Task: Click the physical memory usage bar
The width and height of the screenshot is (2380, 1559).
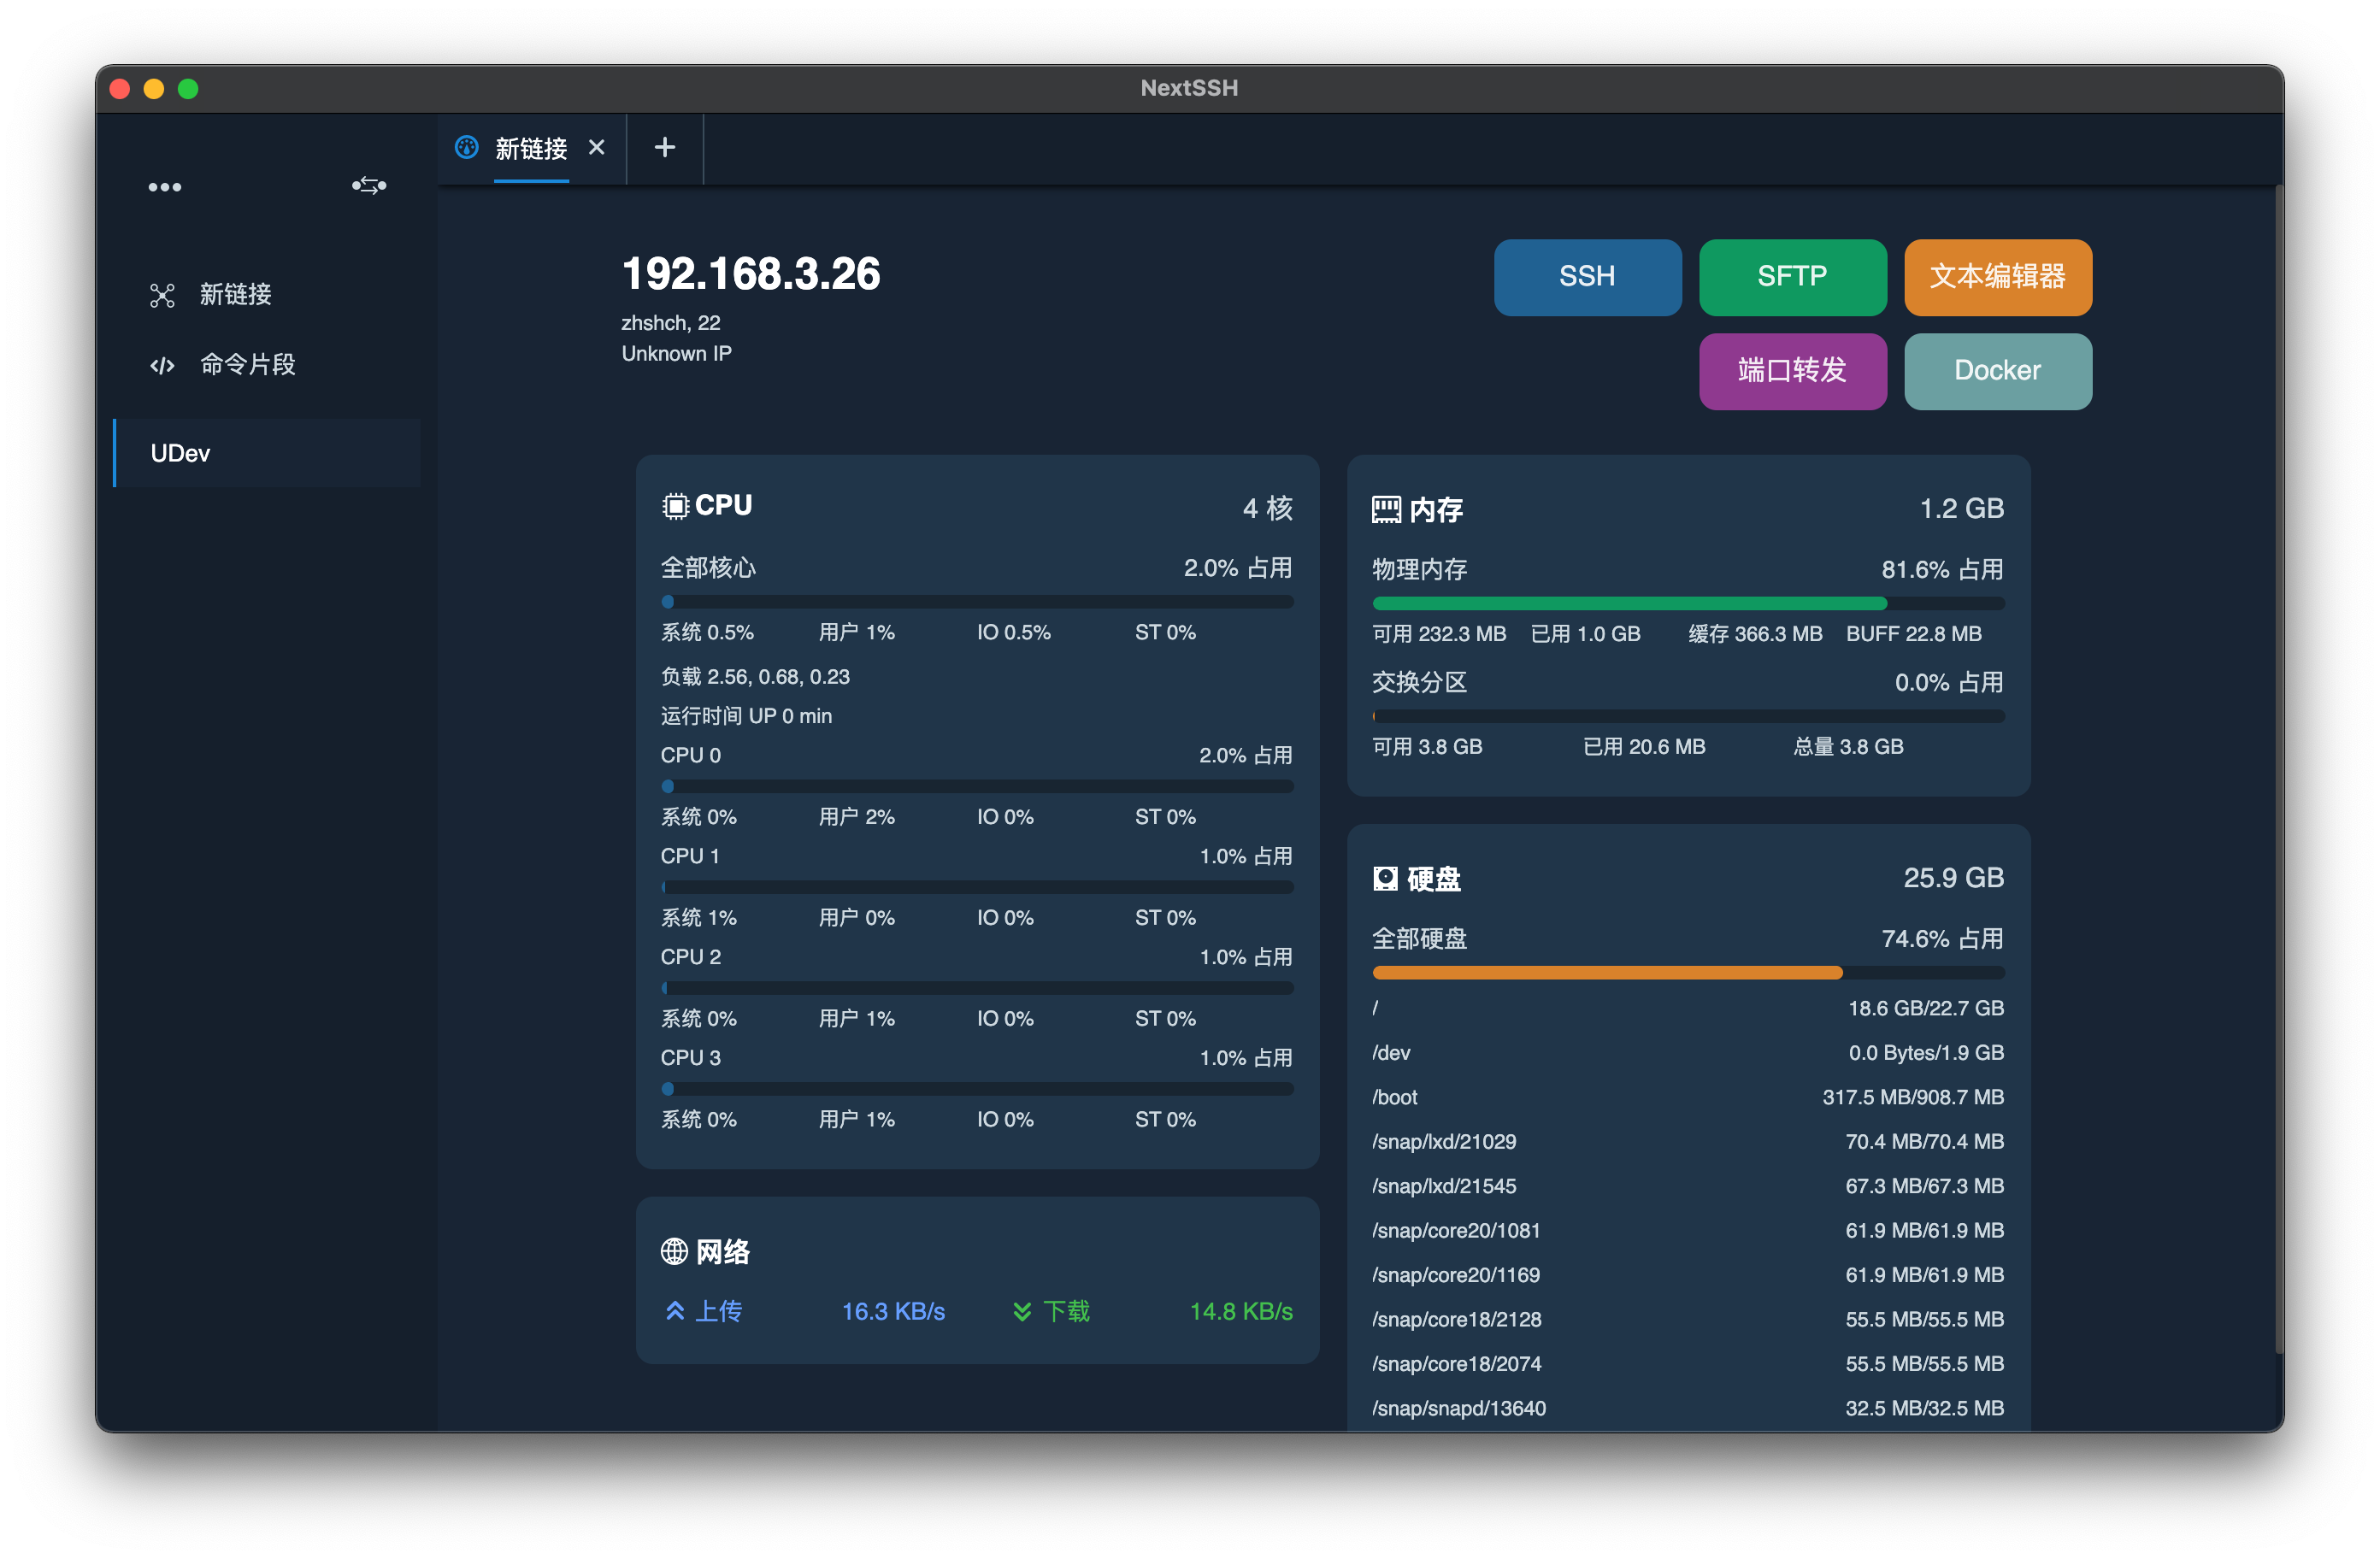Action: [x=1688, y=603]
